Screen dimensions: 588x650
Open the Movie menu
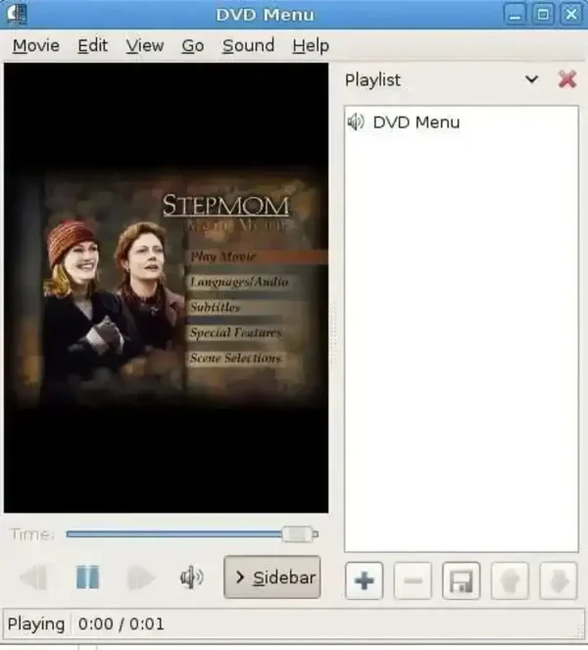tap(36, 46)
